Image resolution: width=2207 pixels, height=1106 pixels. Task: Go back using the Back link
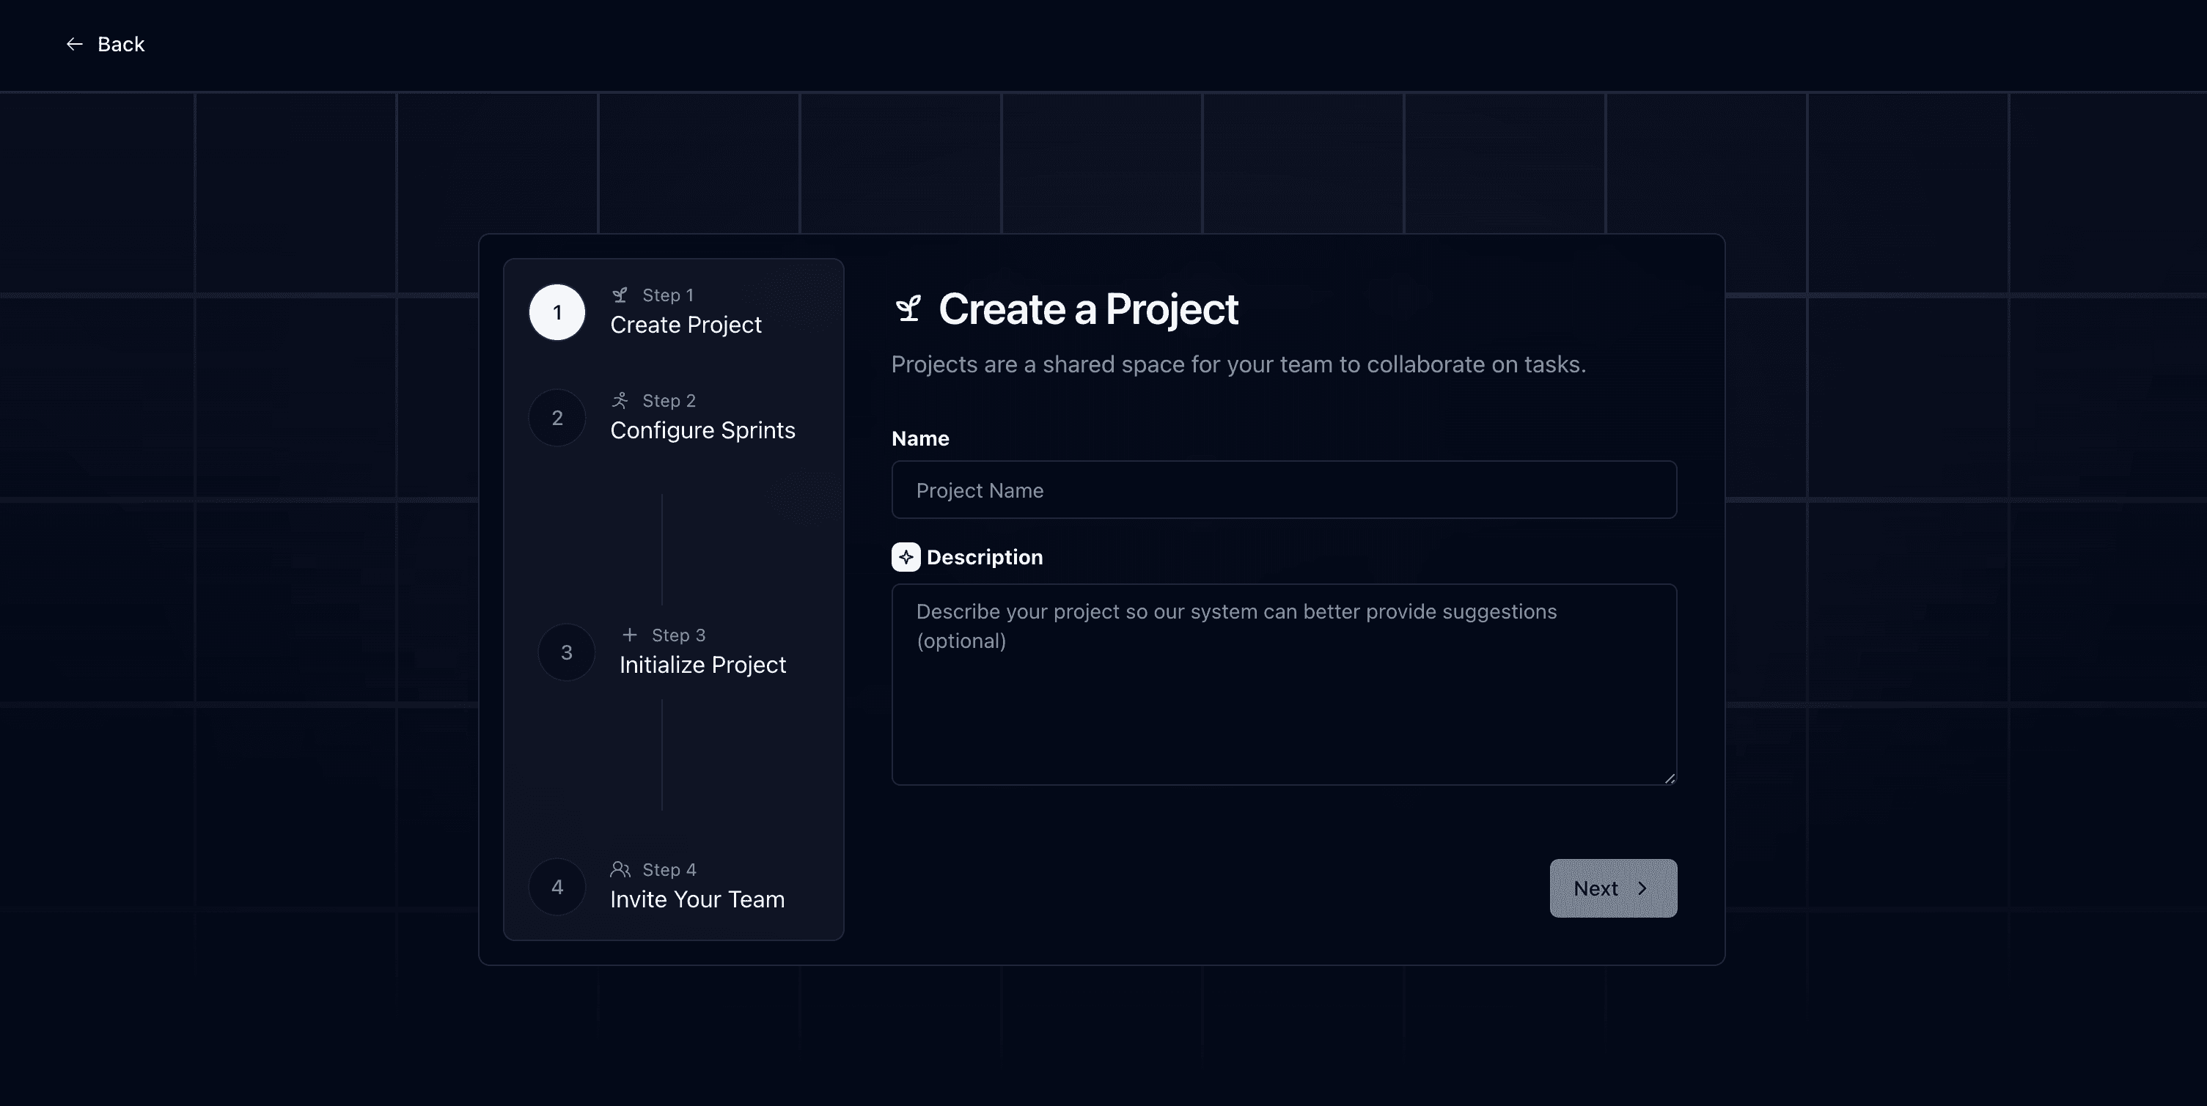click(106, 44)
